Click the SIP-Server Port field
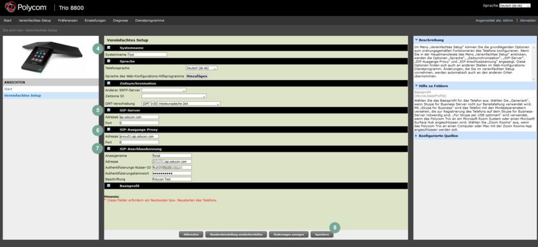This screenshot has height=247, width=538. click(139, 123)
